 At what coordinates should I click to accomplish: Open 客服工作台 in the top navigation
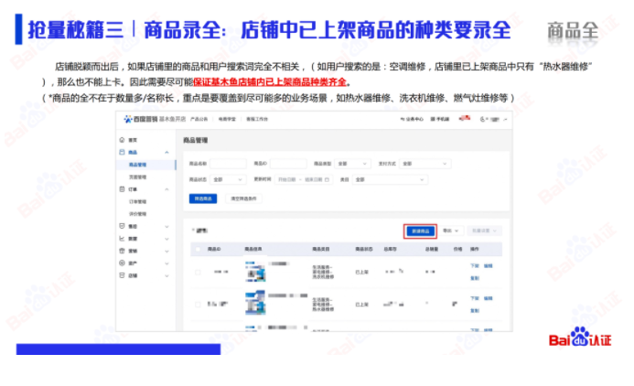(257, 119)
